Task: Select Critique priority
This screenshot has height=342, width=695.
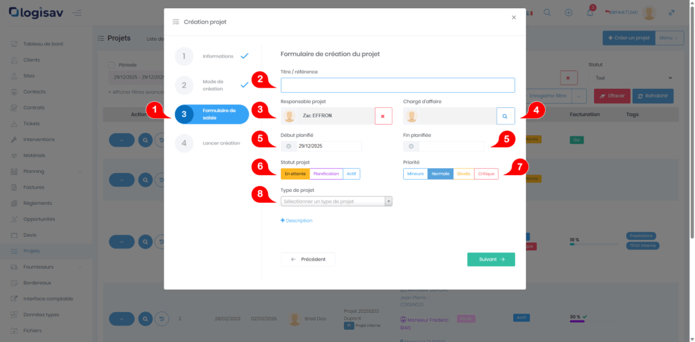Action: click(486, 174)
